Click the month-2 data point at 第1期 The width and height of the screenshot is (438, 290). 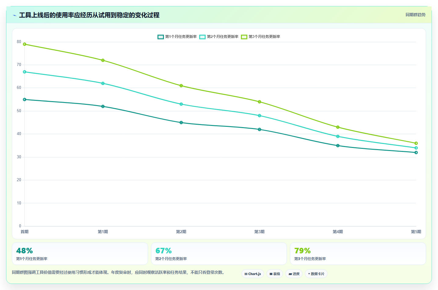coord(103,83)
